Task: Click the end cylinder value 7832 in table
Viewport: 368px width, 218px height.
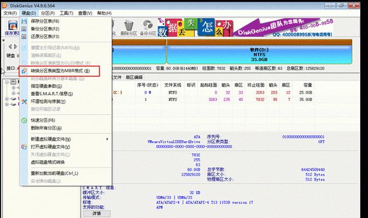Action: [x=260, y=99]
